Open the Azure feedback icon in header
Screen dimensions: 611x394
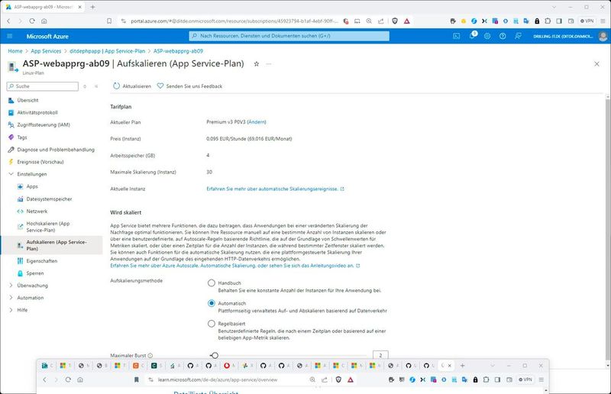[x=518, y=36]
